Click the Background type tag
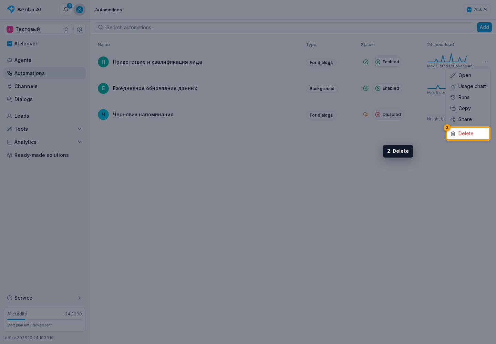 (322, 89)
